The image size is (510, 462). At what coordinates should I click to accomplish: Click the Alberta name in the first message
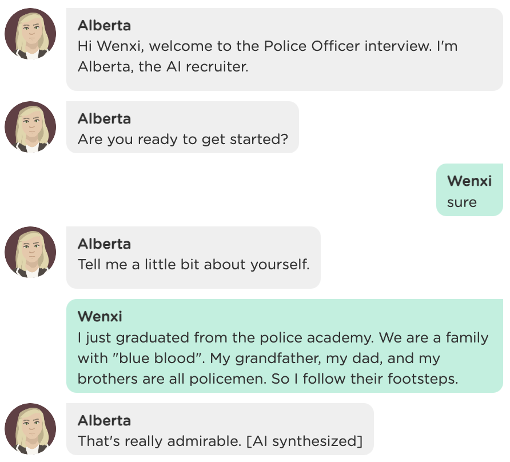coord(104,26)
